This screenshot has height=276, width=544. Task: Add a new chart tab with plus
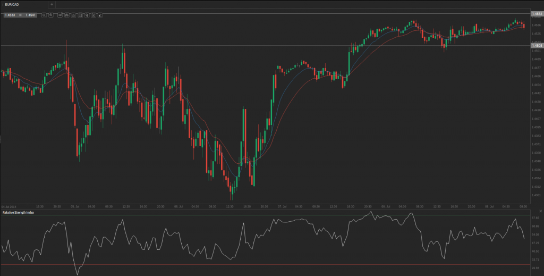(52, 4)
